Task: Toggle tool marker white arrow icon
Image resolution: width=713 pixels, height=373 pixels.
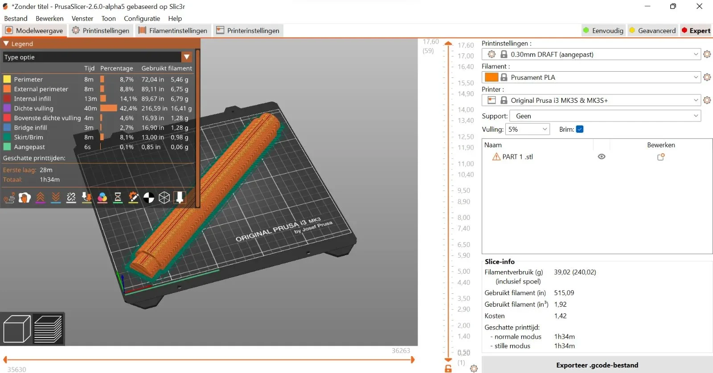Action: 180,198
